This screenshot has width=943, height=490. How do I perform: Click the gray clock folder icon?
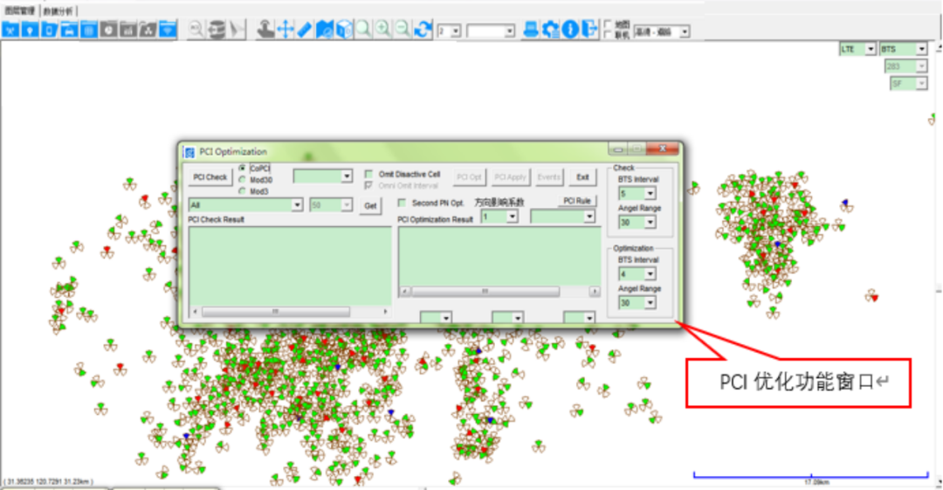108,29
